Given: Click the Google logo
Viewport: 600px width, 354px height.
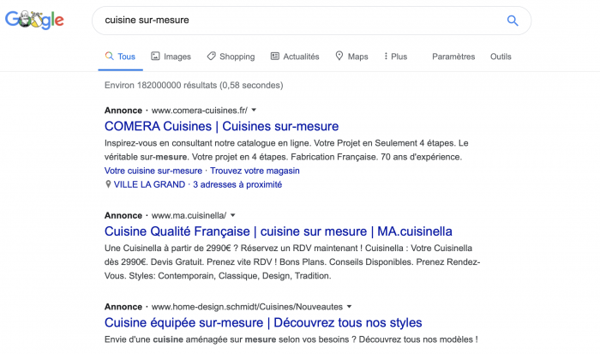Looking at the screenshot, I should 34,20.
